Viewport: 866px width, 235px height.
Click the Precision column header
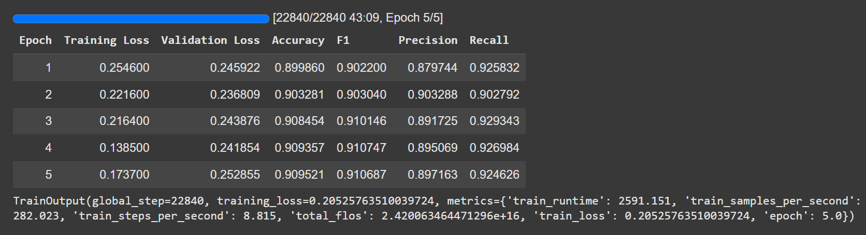point(428,40)
